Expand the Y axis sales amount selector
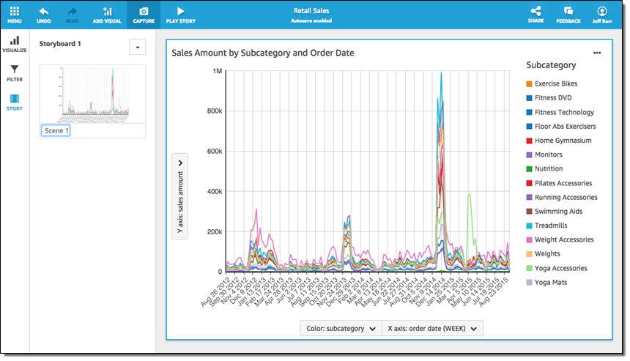This screenshot has height=361, width=630. [180, 196]
